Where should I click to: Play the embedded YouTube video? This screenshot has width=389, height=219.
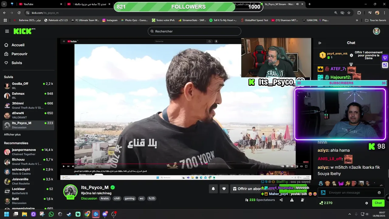click(64, 166)
